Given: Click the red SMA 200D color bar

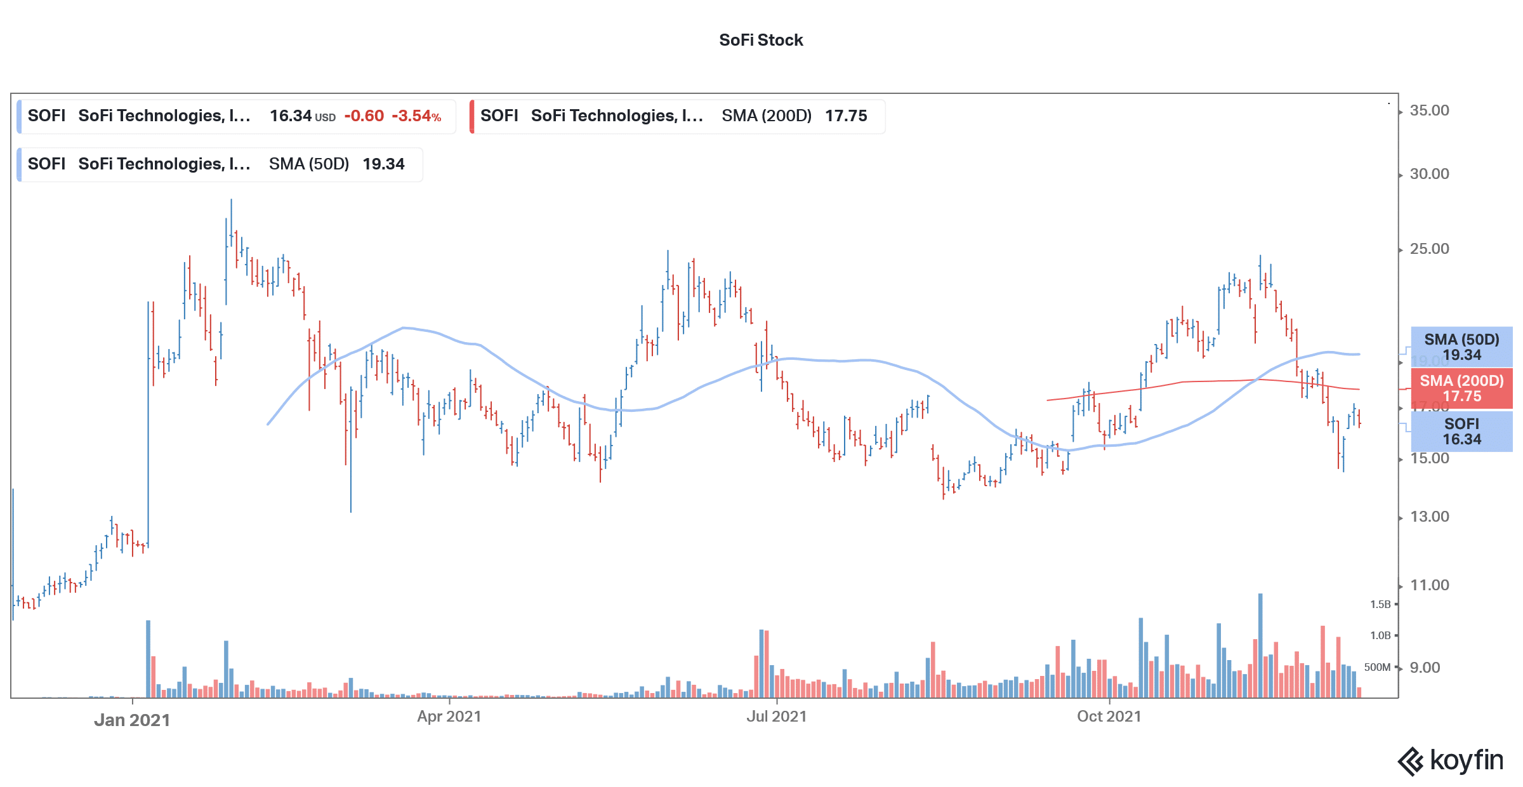Looking at the screenshot, I should pyautogui.click(x=471, y=116).
